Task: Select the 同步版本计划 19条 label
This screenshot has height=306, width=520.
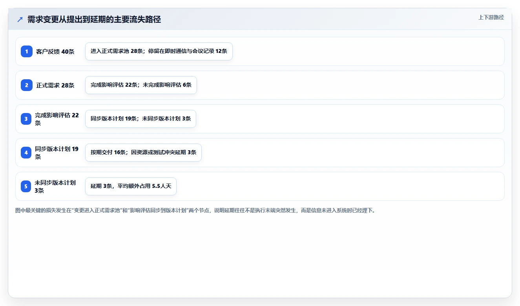Action: coord(57,153)
